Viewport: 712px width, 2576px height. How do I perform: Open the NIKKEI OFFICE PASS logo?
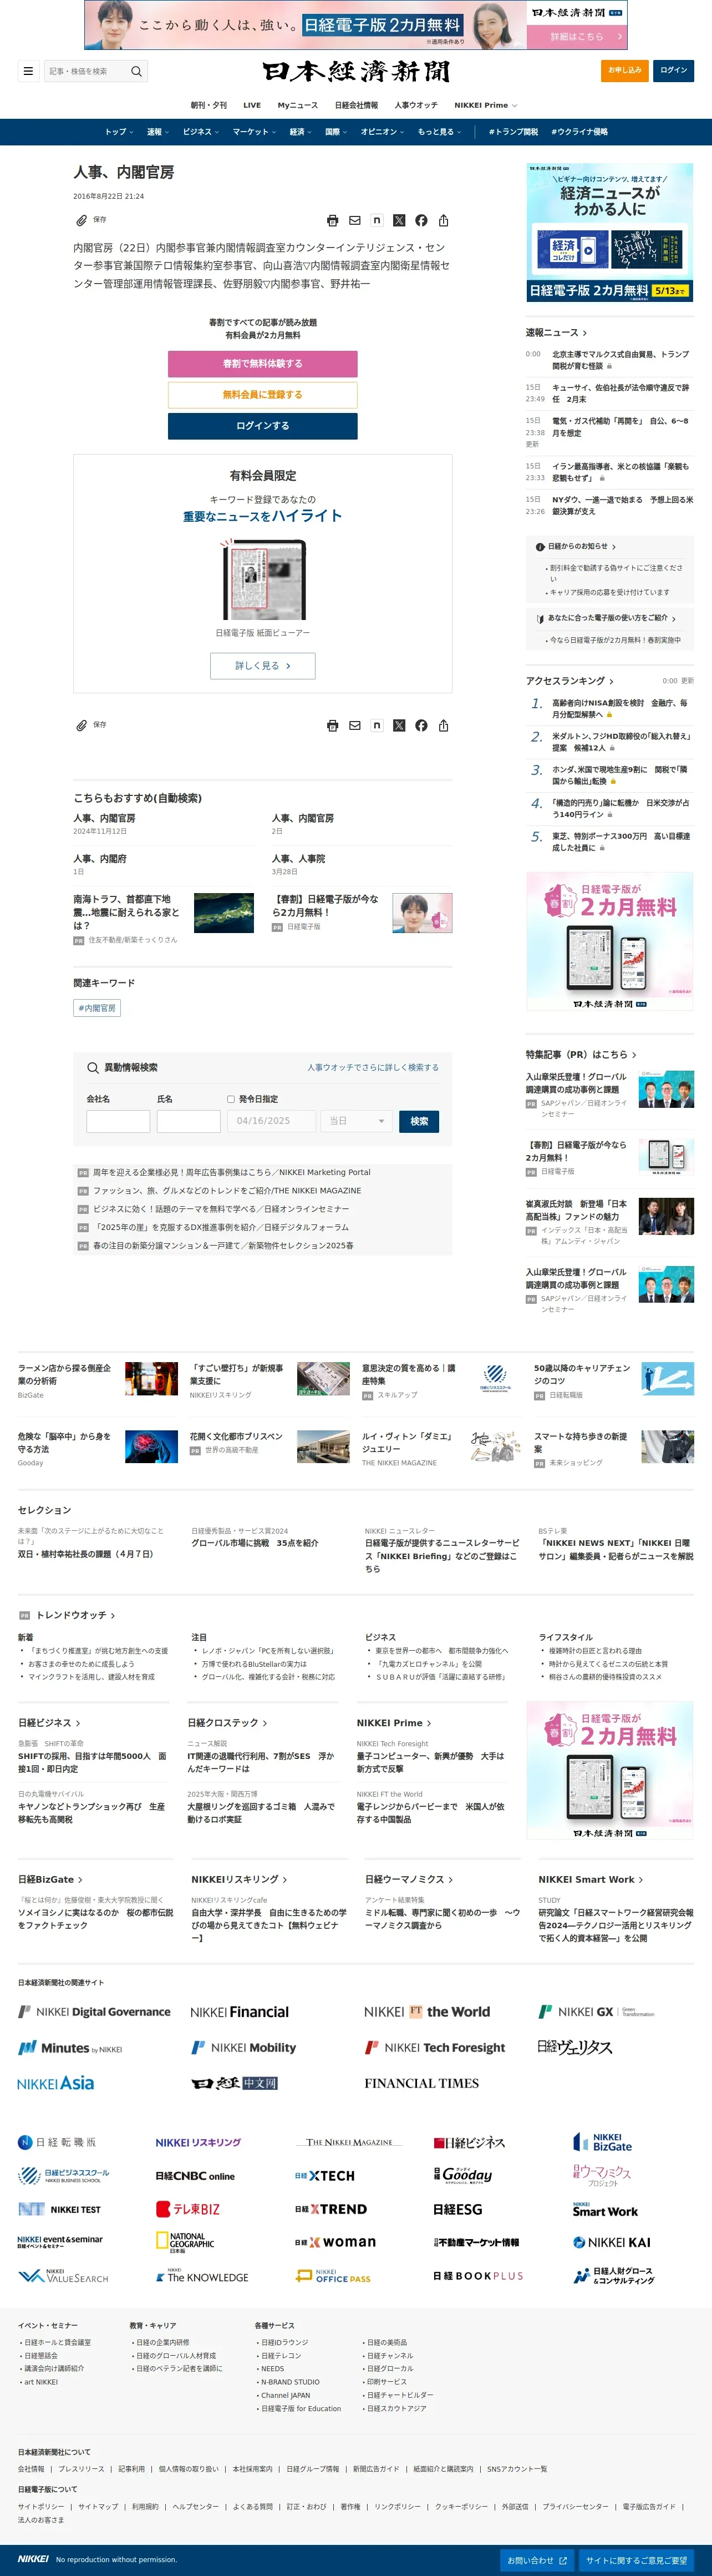tap(333, 2275)
